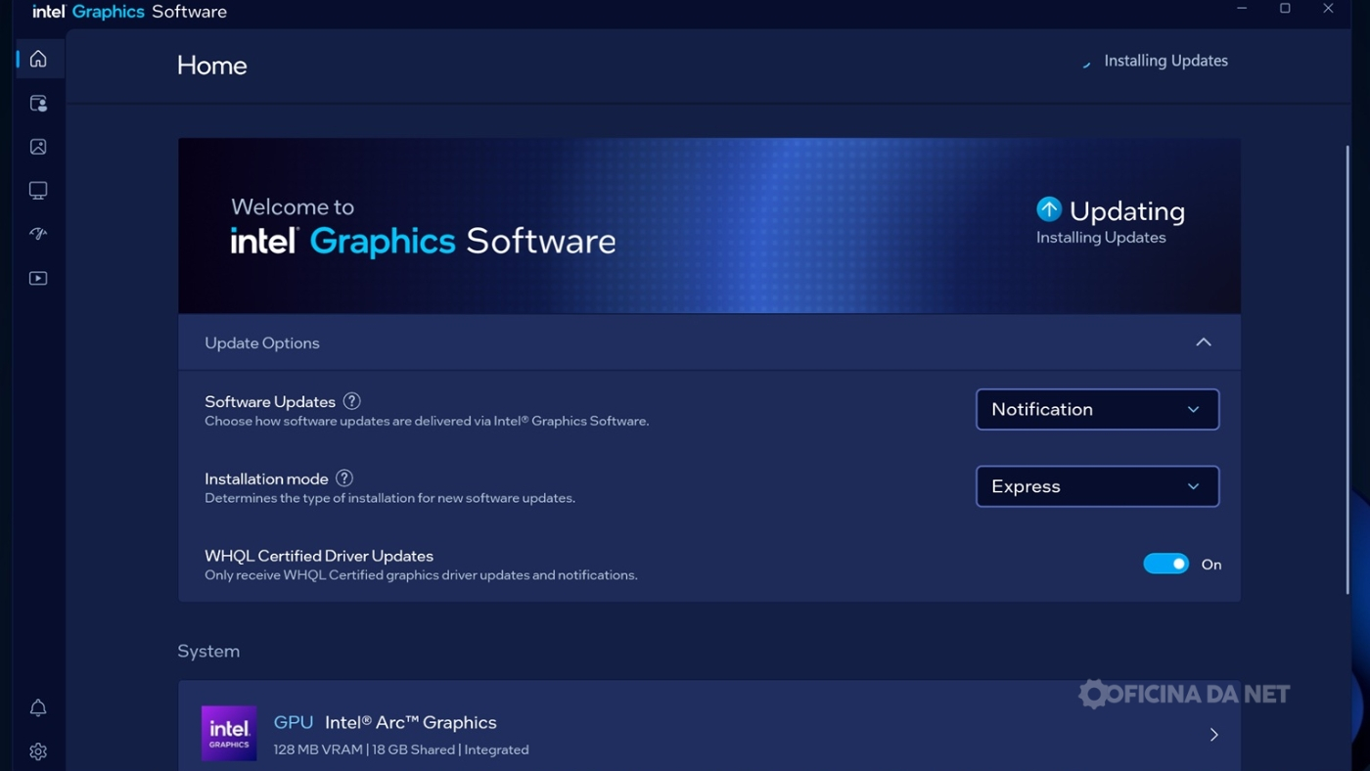
Task: Open the profiles icon in sidebar
Action: tap(38, 103)
